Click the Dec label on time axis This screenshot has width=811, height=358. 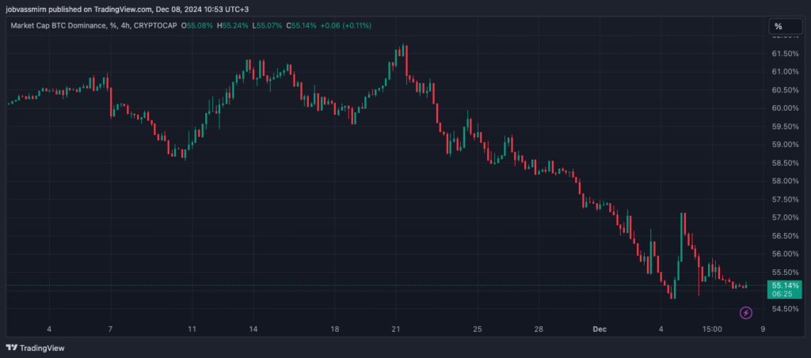coord(600,329)
